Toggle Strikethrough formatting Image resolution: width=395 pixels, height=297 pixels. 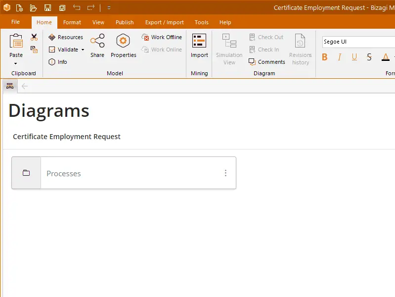click(369, 57)
